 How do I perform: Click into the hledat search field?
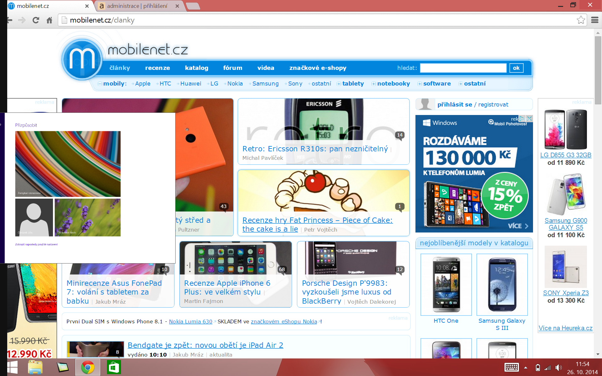[x=463, y=68]
